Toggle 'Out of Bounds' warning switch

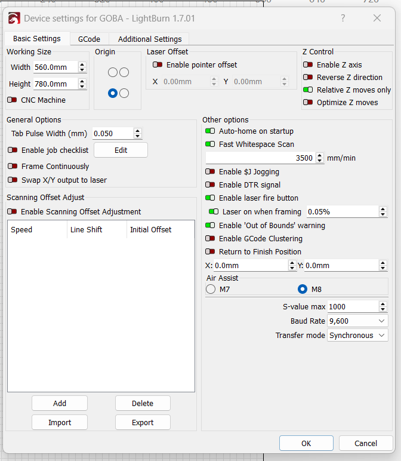(210, 226)
